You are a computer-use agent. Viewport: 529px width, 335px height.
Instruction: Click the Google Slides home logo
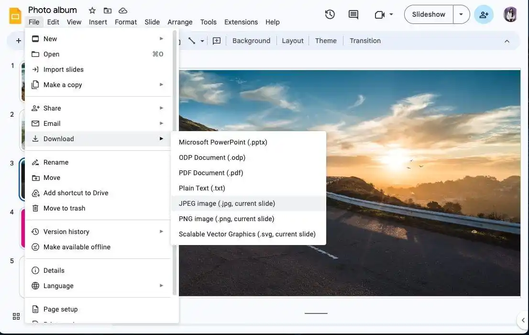15,15
